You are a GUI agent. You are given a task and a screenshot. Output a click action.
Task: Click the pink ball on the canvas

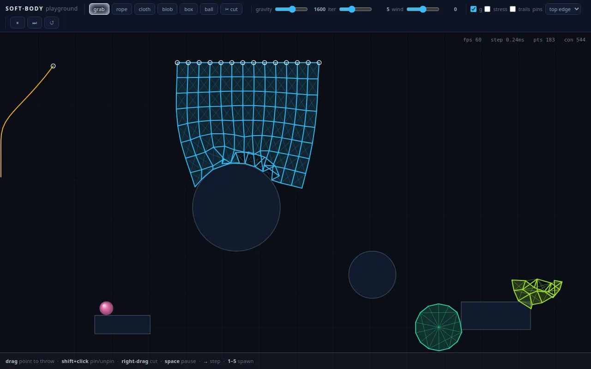click(x=106, y=308)
